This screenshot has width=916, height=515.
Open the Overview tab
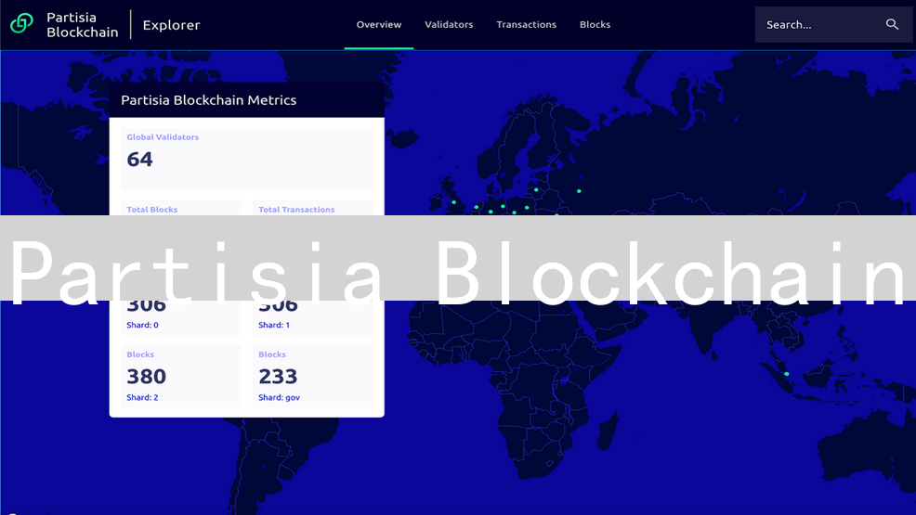(378, 24)
